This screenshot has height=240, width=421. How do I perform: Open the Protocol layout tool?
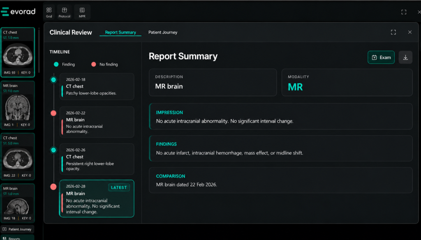65,12
